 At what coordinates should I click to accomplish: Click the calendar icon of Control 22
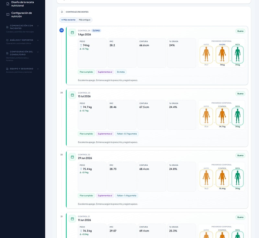pyautogui.click(x=72, y=157)
